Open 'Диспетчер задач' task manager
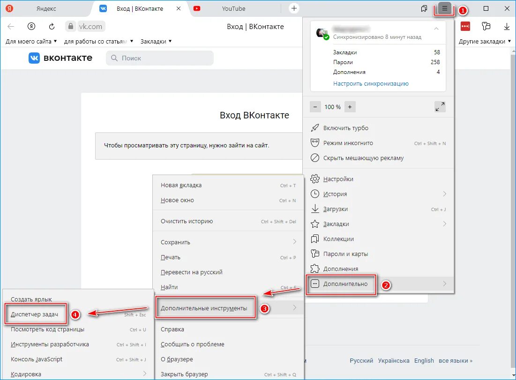 [x=78, y=314]
